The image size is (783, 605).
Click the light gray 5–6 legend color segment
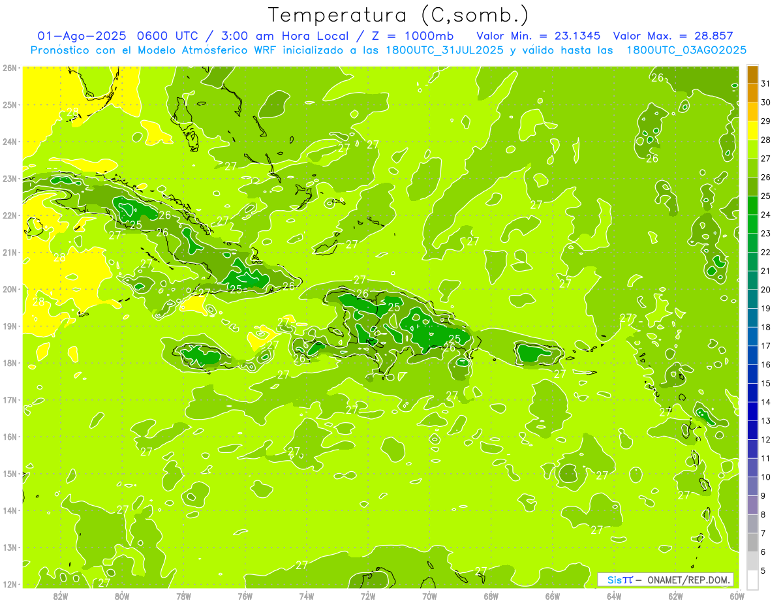click(x=752, y=561)
